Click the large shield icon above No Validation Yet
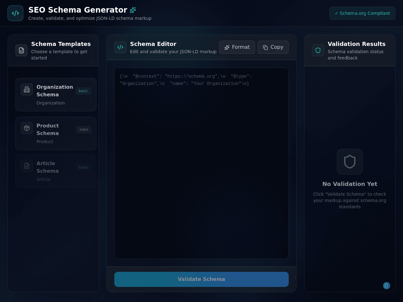Viewport: 403px width, 302px height. (x=350, y=162)
